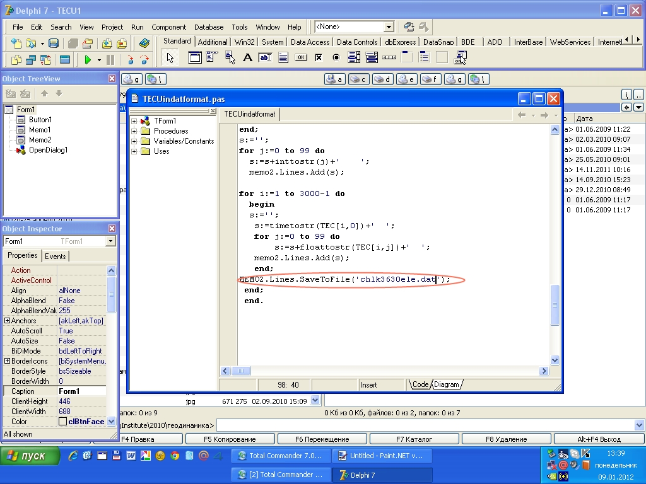Select the CheckBox component in the palette
The width and height of the screenshot is (646, 484).
(x=319, y=58)
